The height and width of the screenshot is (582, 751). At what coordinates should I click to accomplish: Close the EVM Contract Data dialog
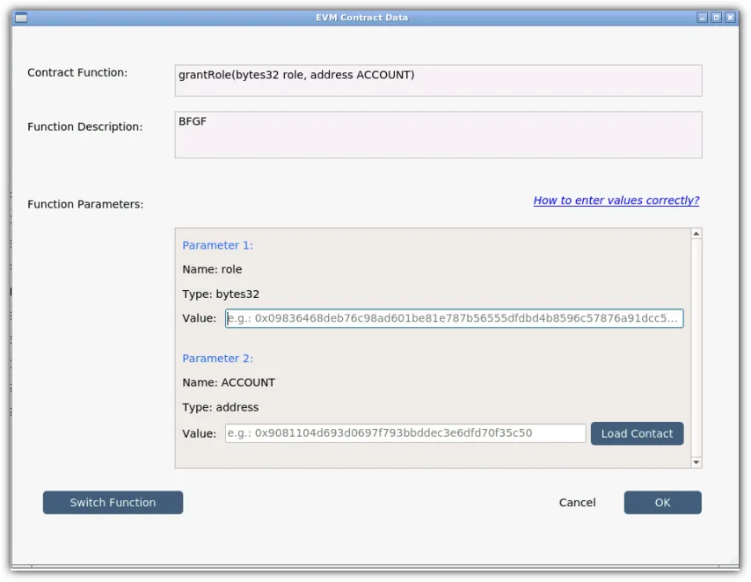(730, 18)
